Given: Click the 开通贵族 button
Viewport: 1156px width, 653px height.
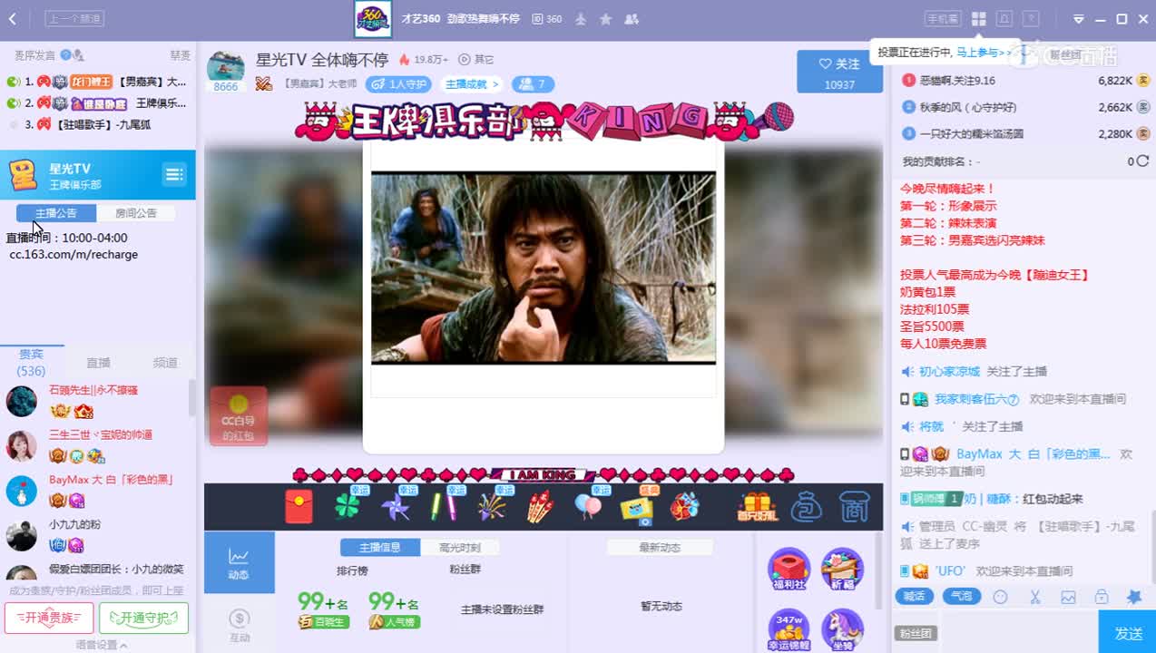Looking at the screenshot, I should pos(49,618).
